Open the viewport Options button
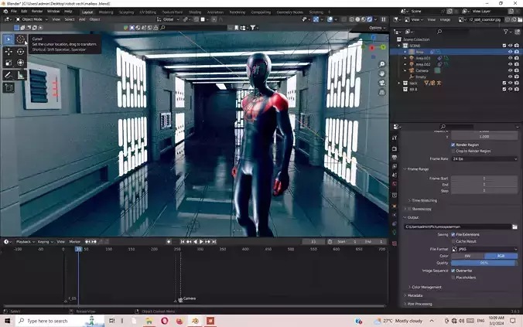The height and width of the screenshot is (327, 523). coord(377,28)
